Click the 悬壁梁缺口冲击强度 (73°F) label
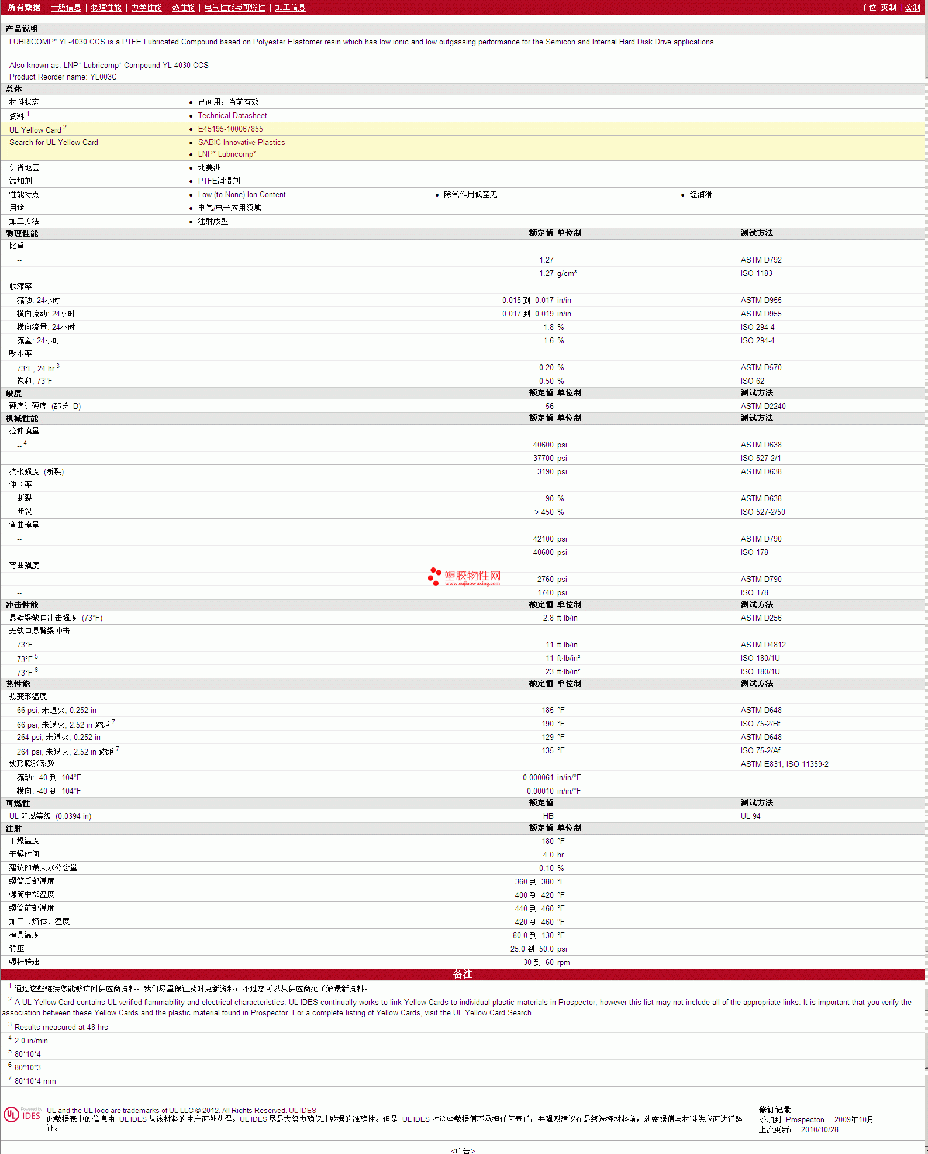The height and width of the screenshot is (1154, 928). click(56, 618)
